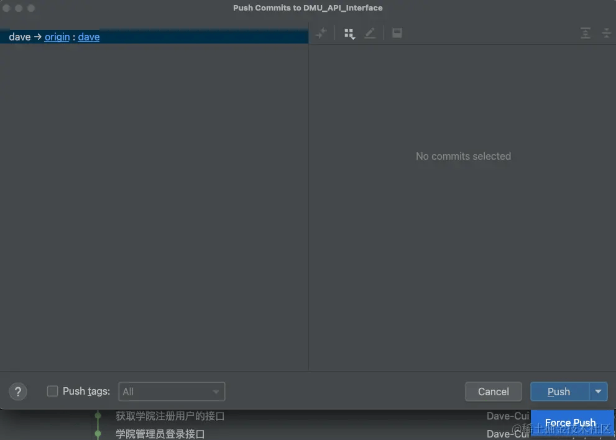Viewport: 616px width, 440px height.
Task: Select the 学院管理员登录接口 commit
Action: point(160,433)
